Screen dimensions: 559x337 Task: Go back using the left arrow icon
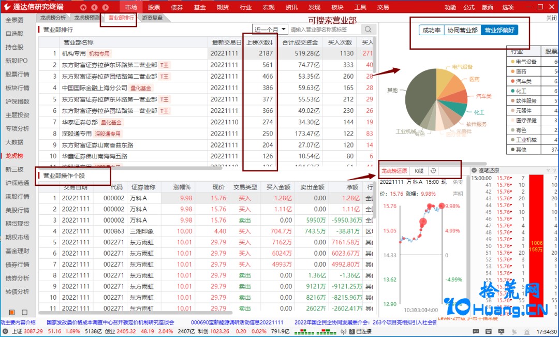coord(94,7)
